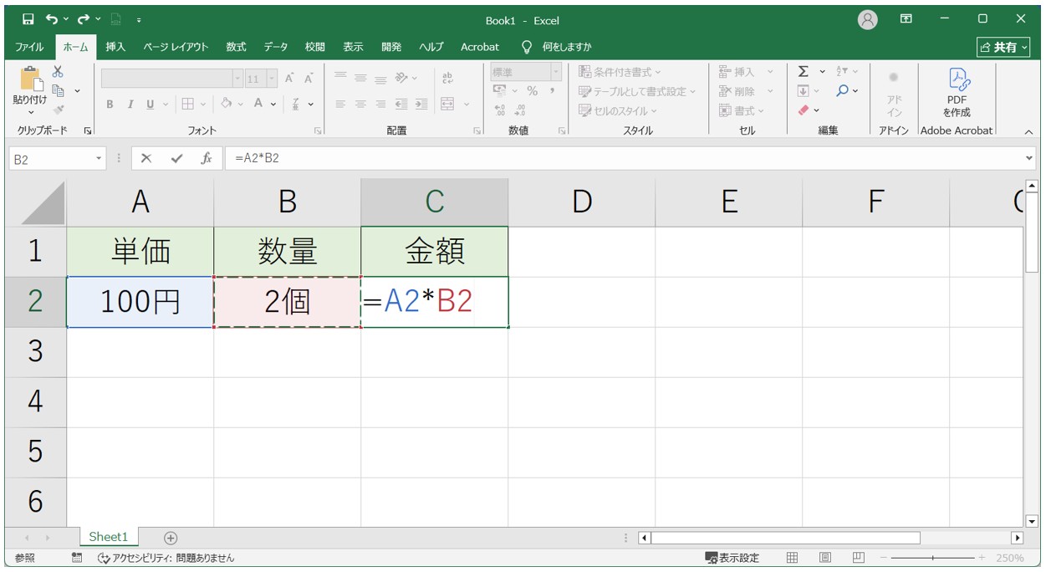Image resolution: width=1046 pixels, height=572 pixels.
Task: Click the zoom in plus button
Action: tap(982, 558)
